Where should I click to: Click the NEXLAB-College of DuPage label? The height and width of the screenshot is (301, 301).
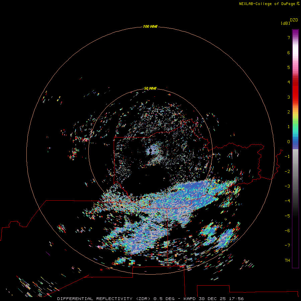(269, 4)
